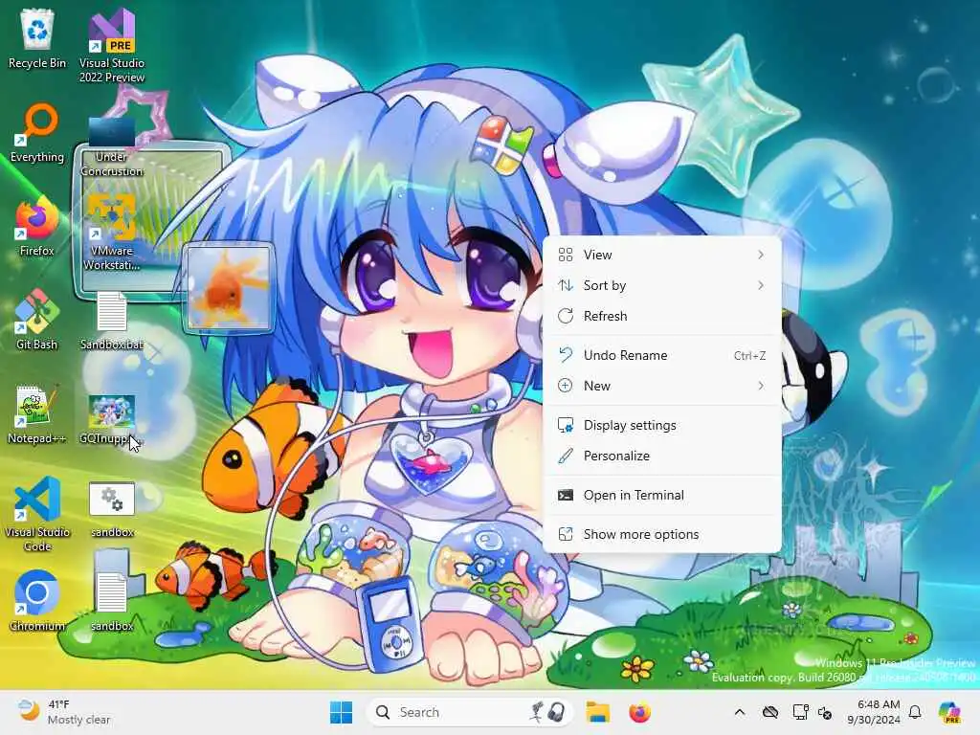This screenshot has width=980, height=735.
Task: Select the Under Concrustion desktop item
Action: click(112, 145)
